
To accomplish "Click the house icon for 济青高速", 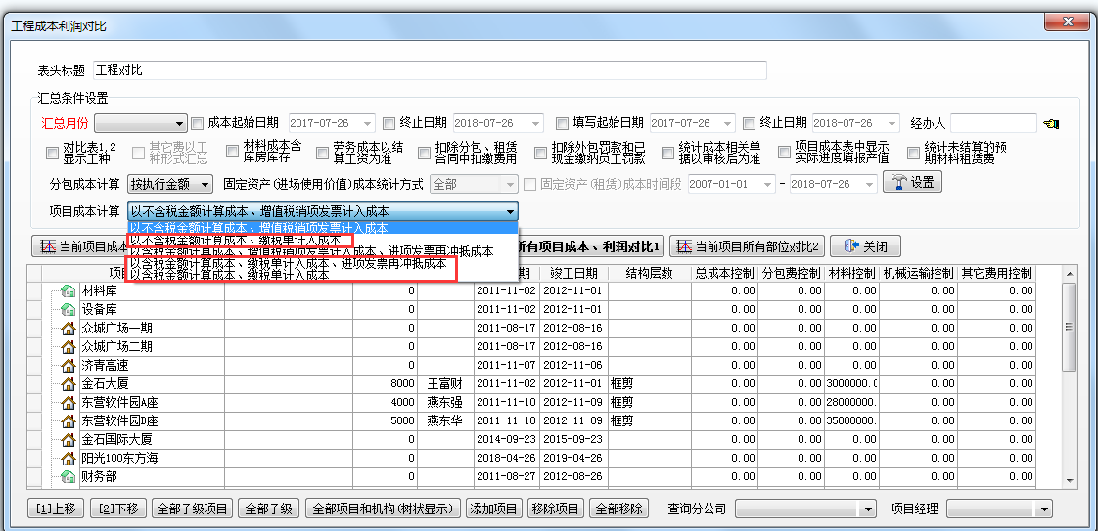I will point(69,365).
